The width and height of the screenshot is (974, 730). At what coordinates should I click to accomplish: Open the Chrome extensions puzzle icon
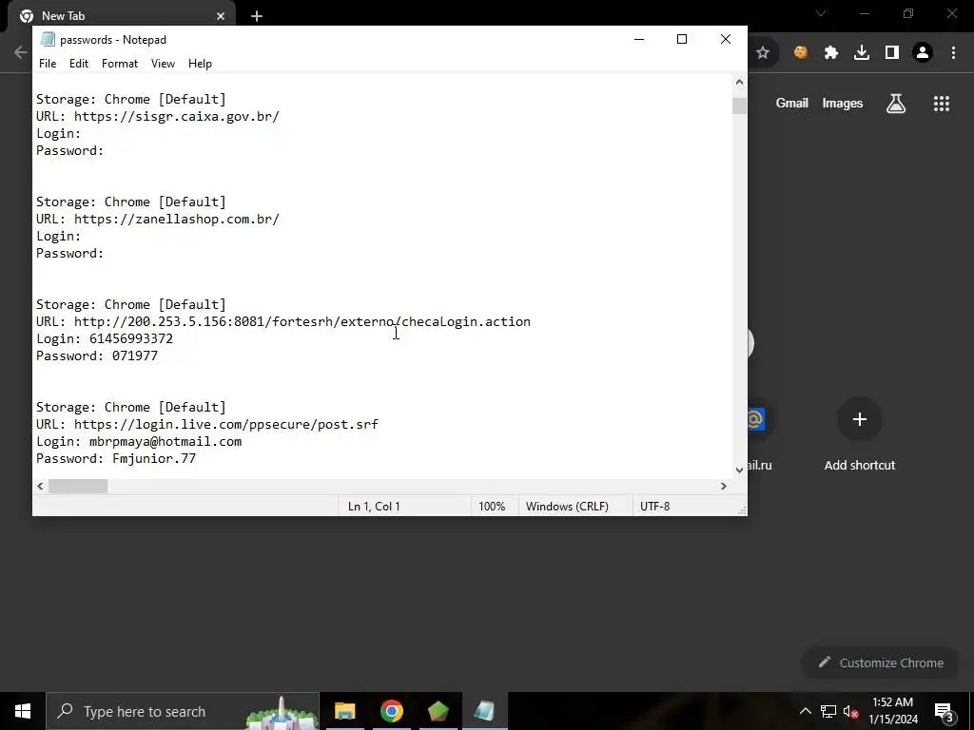click(x=831, y=53)
